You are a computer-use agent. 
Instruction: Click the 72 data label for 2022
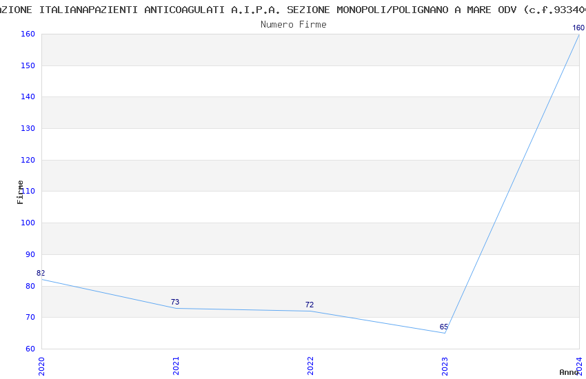(310, 305)
